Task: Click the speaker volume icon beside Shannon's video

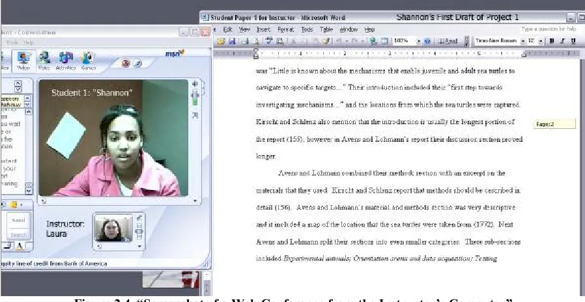Action: pos(195,84)
